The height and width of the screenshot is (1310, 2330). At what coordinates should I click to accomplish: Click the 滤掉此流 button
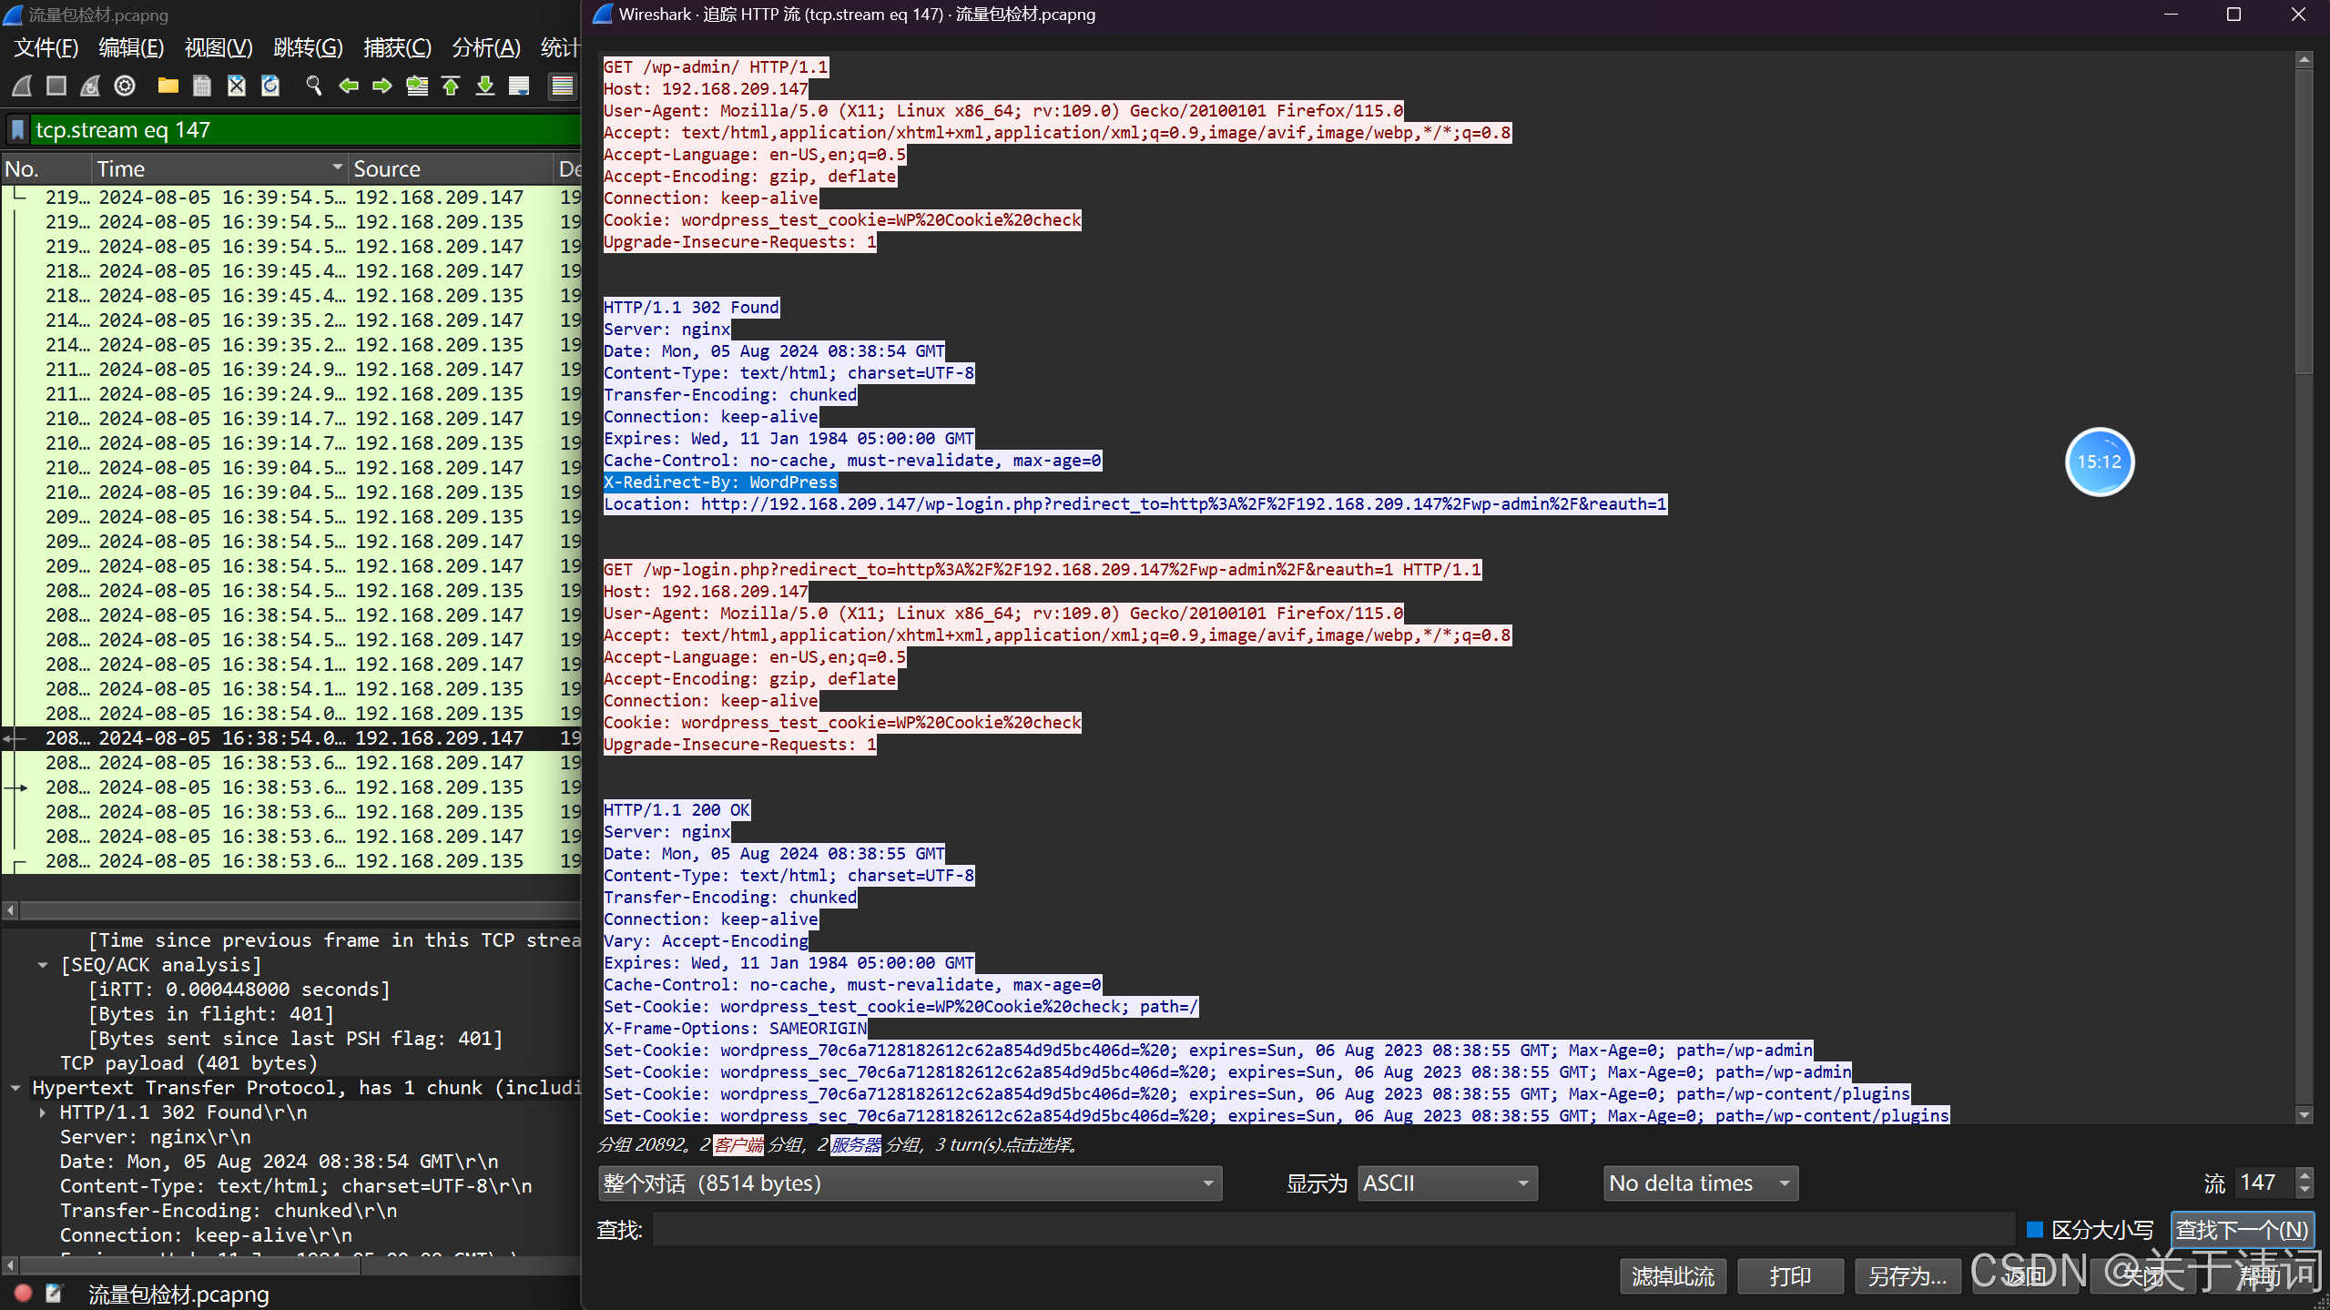1672,1276
